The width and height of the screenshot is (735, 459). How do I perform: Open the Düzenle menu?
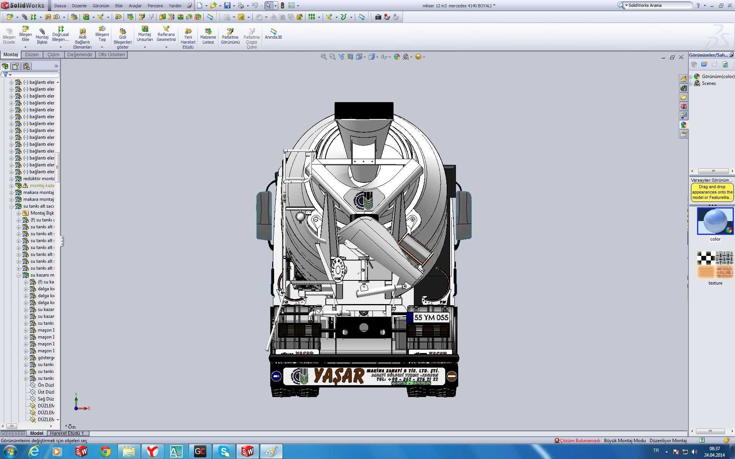(79, 6)
